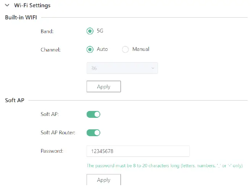The width and height of the screenshot is (251, 189).
Task: Click the Channel label text
Action: [x=51, y=49]
